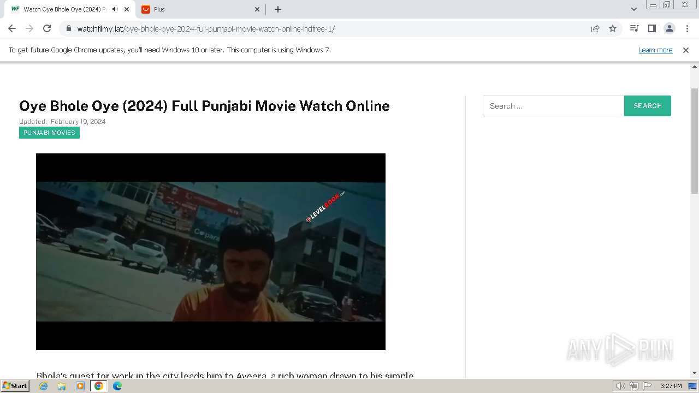Open the Learn more link about Chrome updates
This screenshot has width=699, height=393.
(x=655, y=50)
